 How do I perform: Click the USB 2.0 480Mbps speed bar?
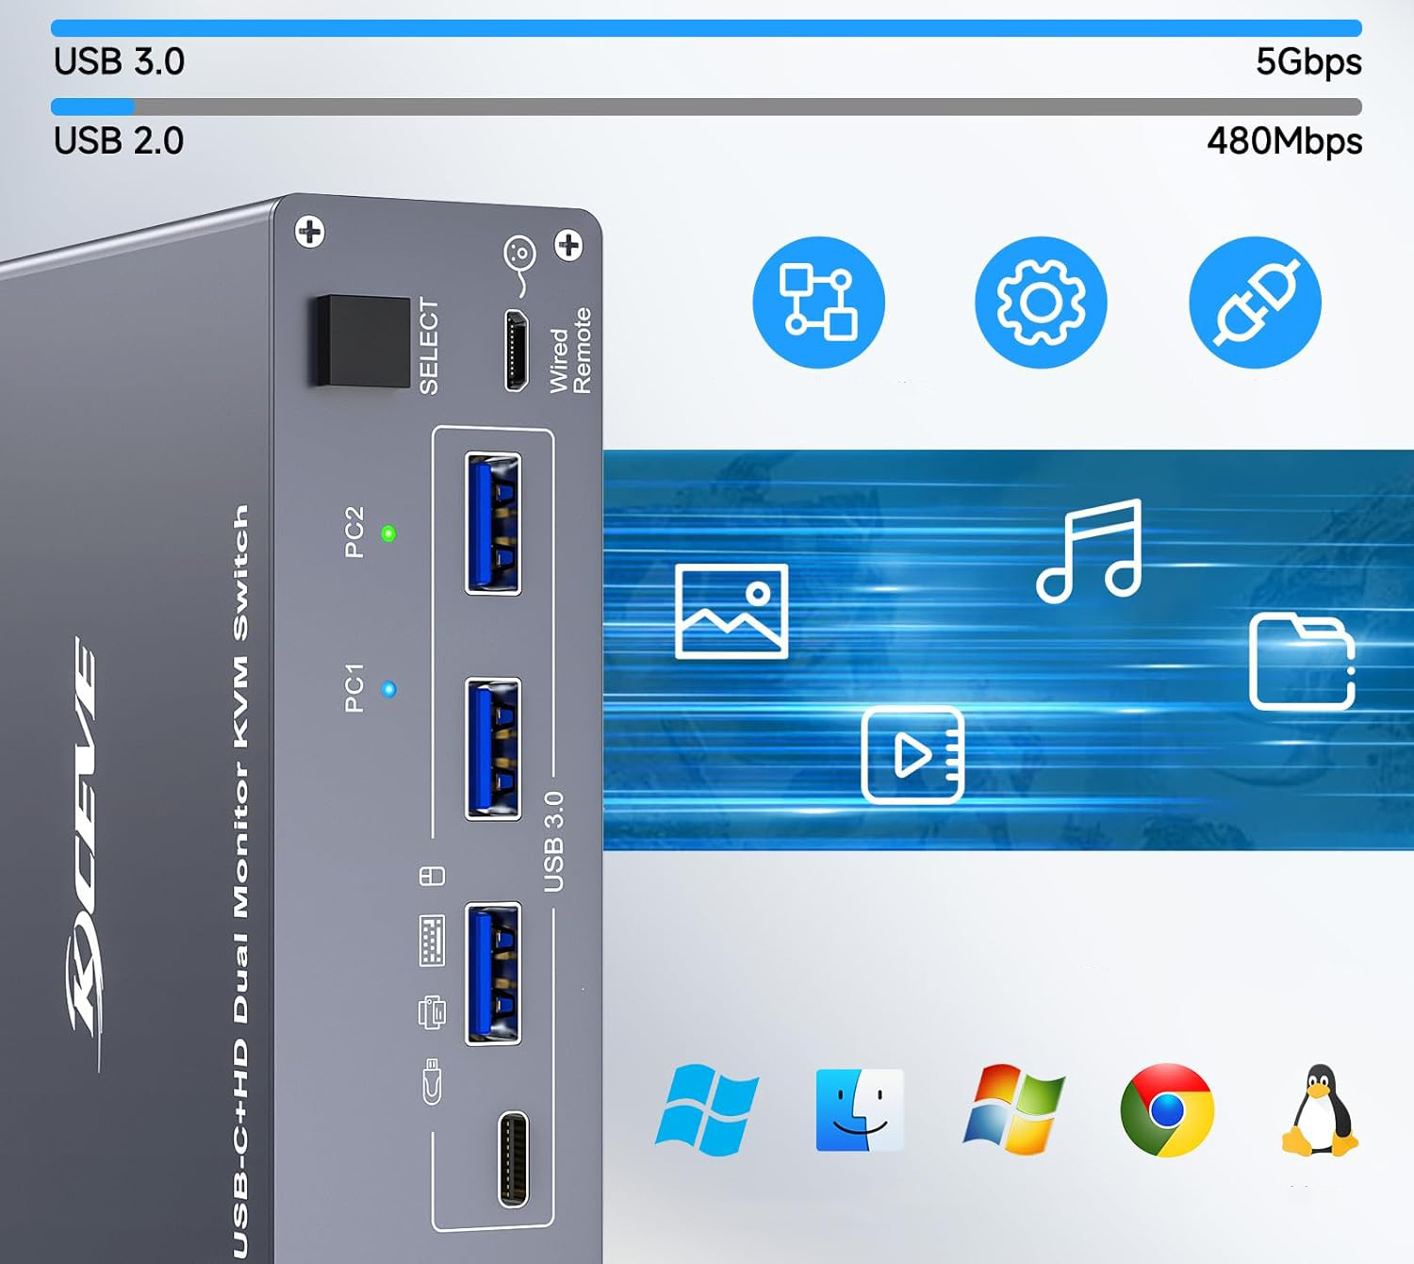(706, 107)
